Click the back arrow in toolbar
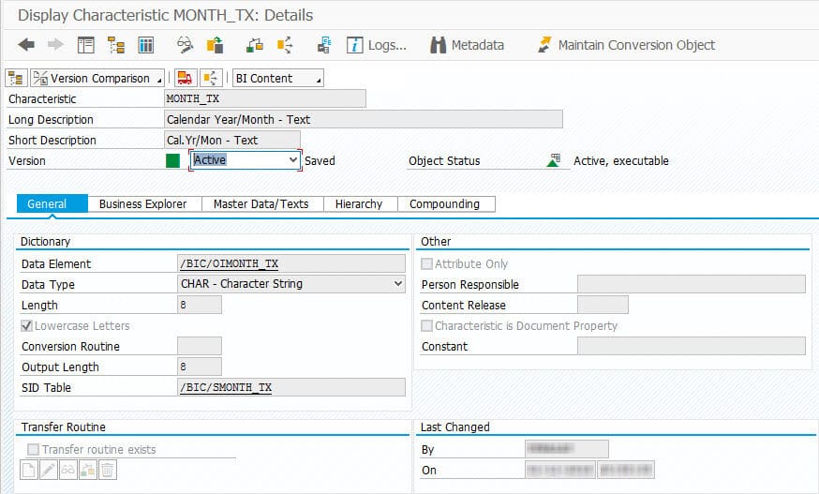 tap(26, 45)
